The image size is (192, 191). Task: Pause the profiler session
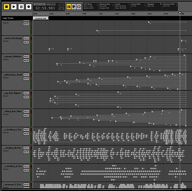(21, 7)
